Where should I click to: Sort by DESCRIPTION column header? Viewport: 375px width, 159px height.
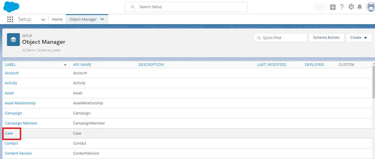point(151,65)
